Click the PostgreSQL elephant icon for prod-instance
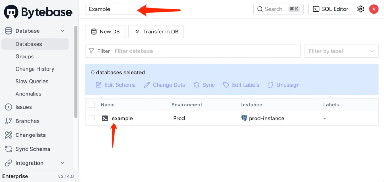 tap(244, 118)
